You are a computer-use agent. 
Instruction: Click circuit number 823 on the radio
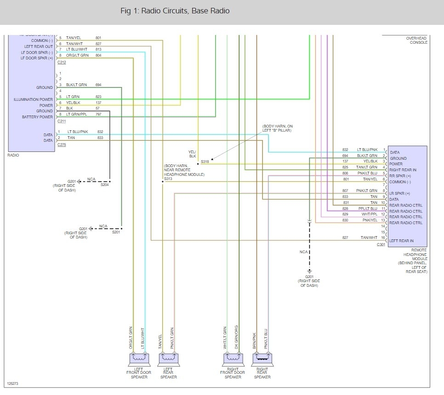coord(98,97)
